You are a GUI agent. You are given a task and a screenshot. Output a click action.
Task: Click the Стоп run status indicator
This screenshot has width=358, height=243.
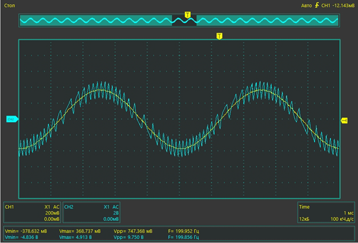10,6
